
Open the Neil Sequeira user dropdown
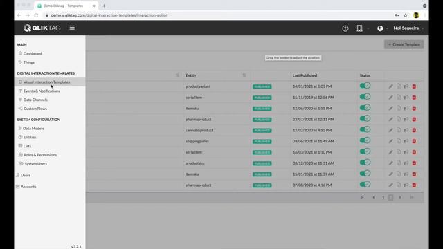point(408,28)
